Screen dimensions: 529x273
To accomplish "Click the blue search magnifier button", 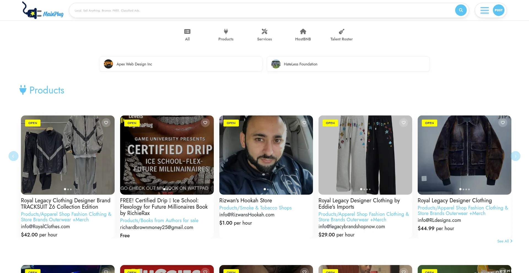I will (x=461, y=10).
